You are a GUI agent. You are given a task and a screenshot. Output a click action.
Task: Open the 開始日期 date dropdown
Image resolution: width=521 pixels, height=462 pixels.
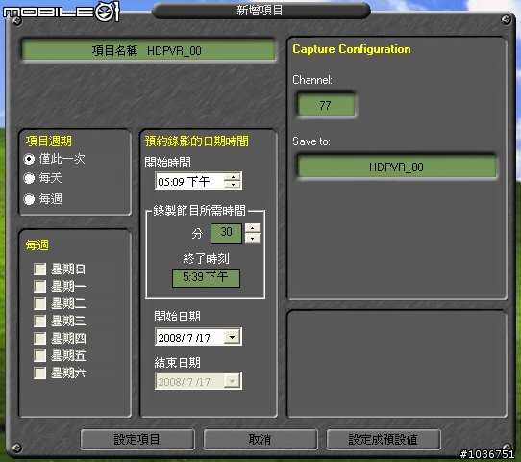pyautogui.click(x=233, y=337)
